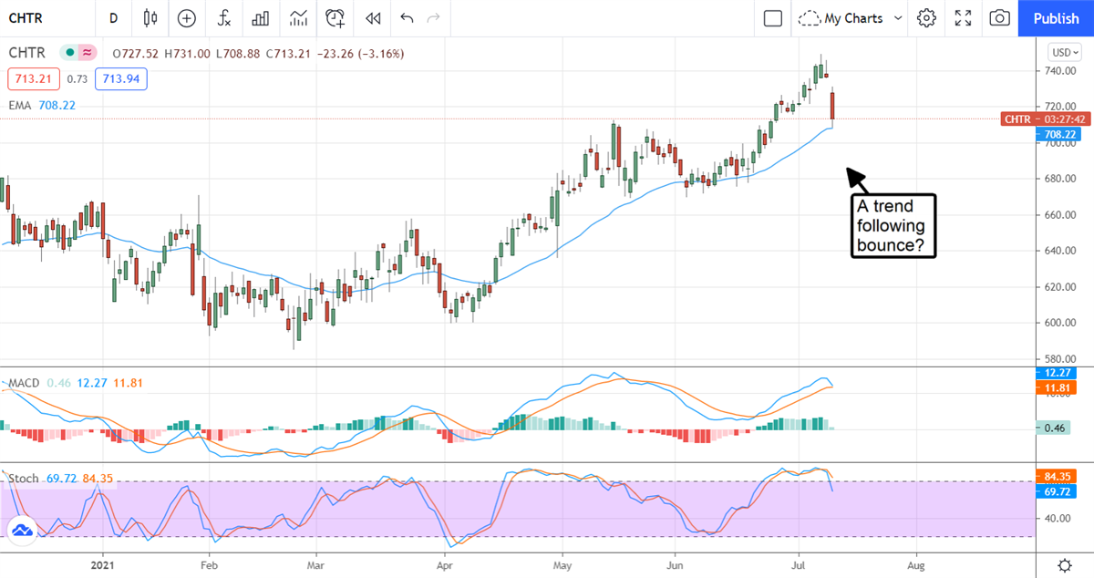This screenshot has height=578, width=1094.
Task: Redo the chart action
Action: pyautogui.click(x=433, y=17)
